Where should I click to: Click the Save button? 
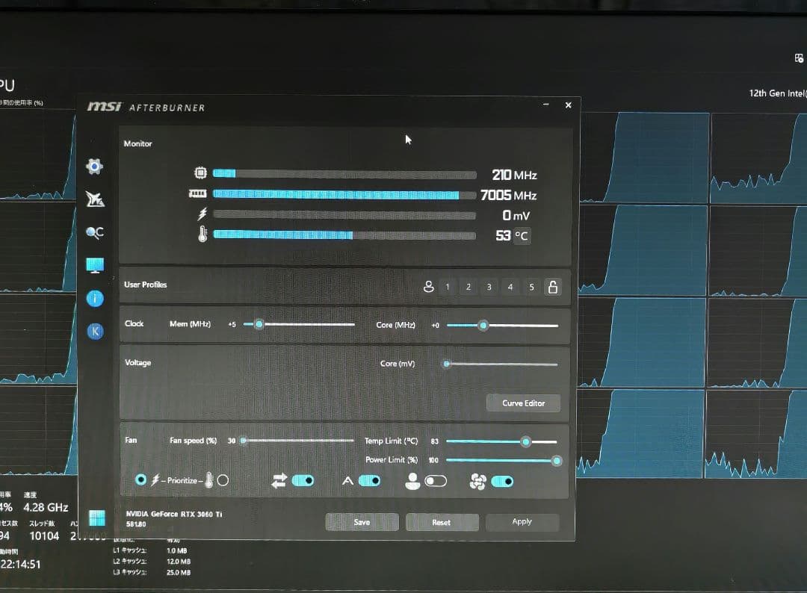pyautogui.click(x=362, y=522)
